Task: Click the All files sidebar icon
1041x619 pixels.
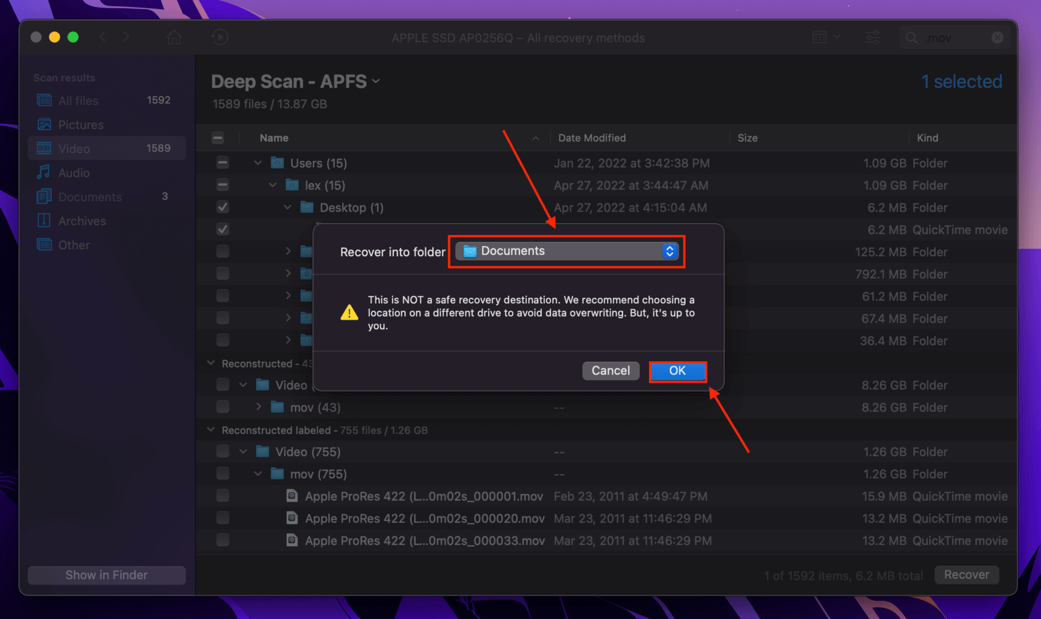Action: click(44, 100)
